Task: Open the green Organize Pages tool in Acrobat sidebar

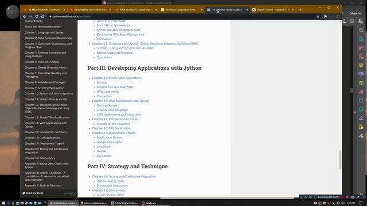Action: click(x=361, y=83)
